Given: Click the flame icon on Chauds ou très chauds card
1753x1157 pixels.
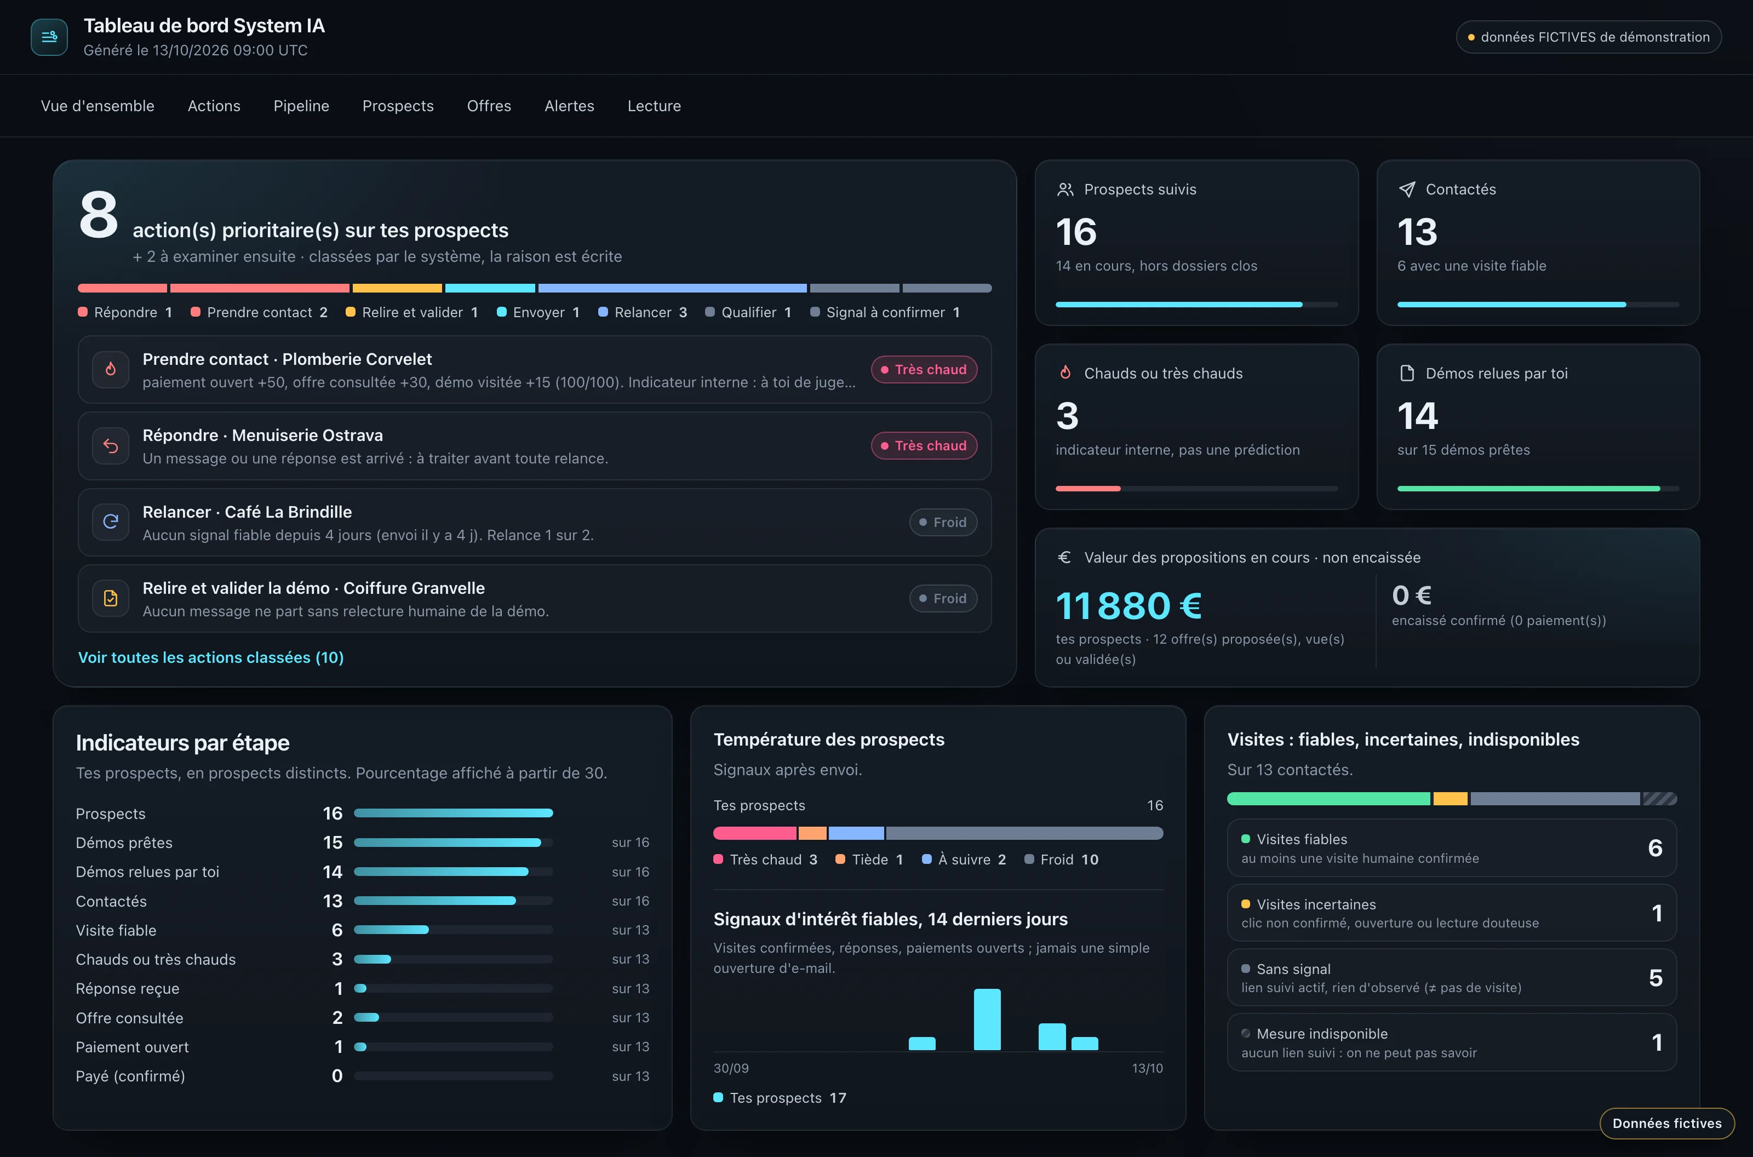Looking at the screenshot, I should 1065,373.
